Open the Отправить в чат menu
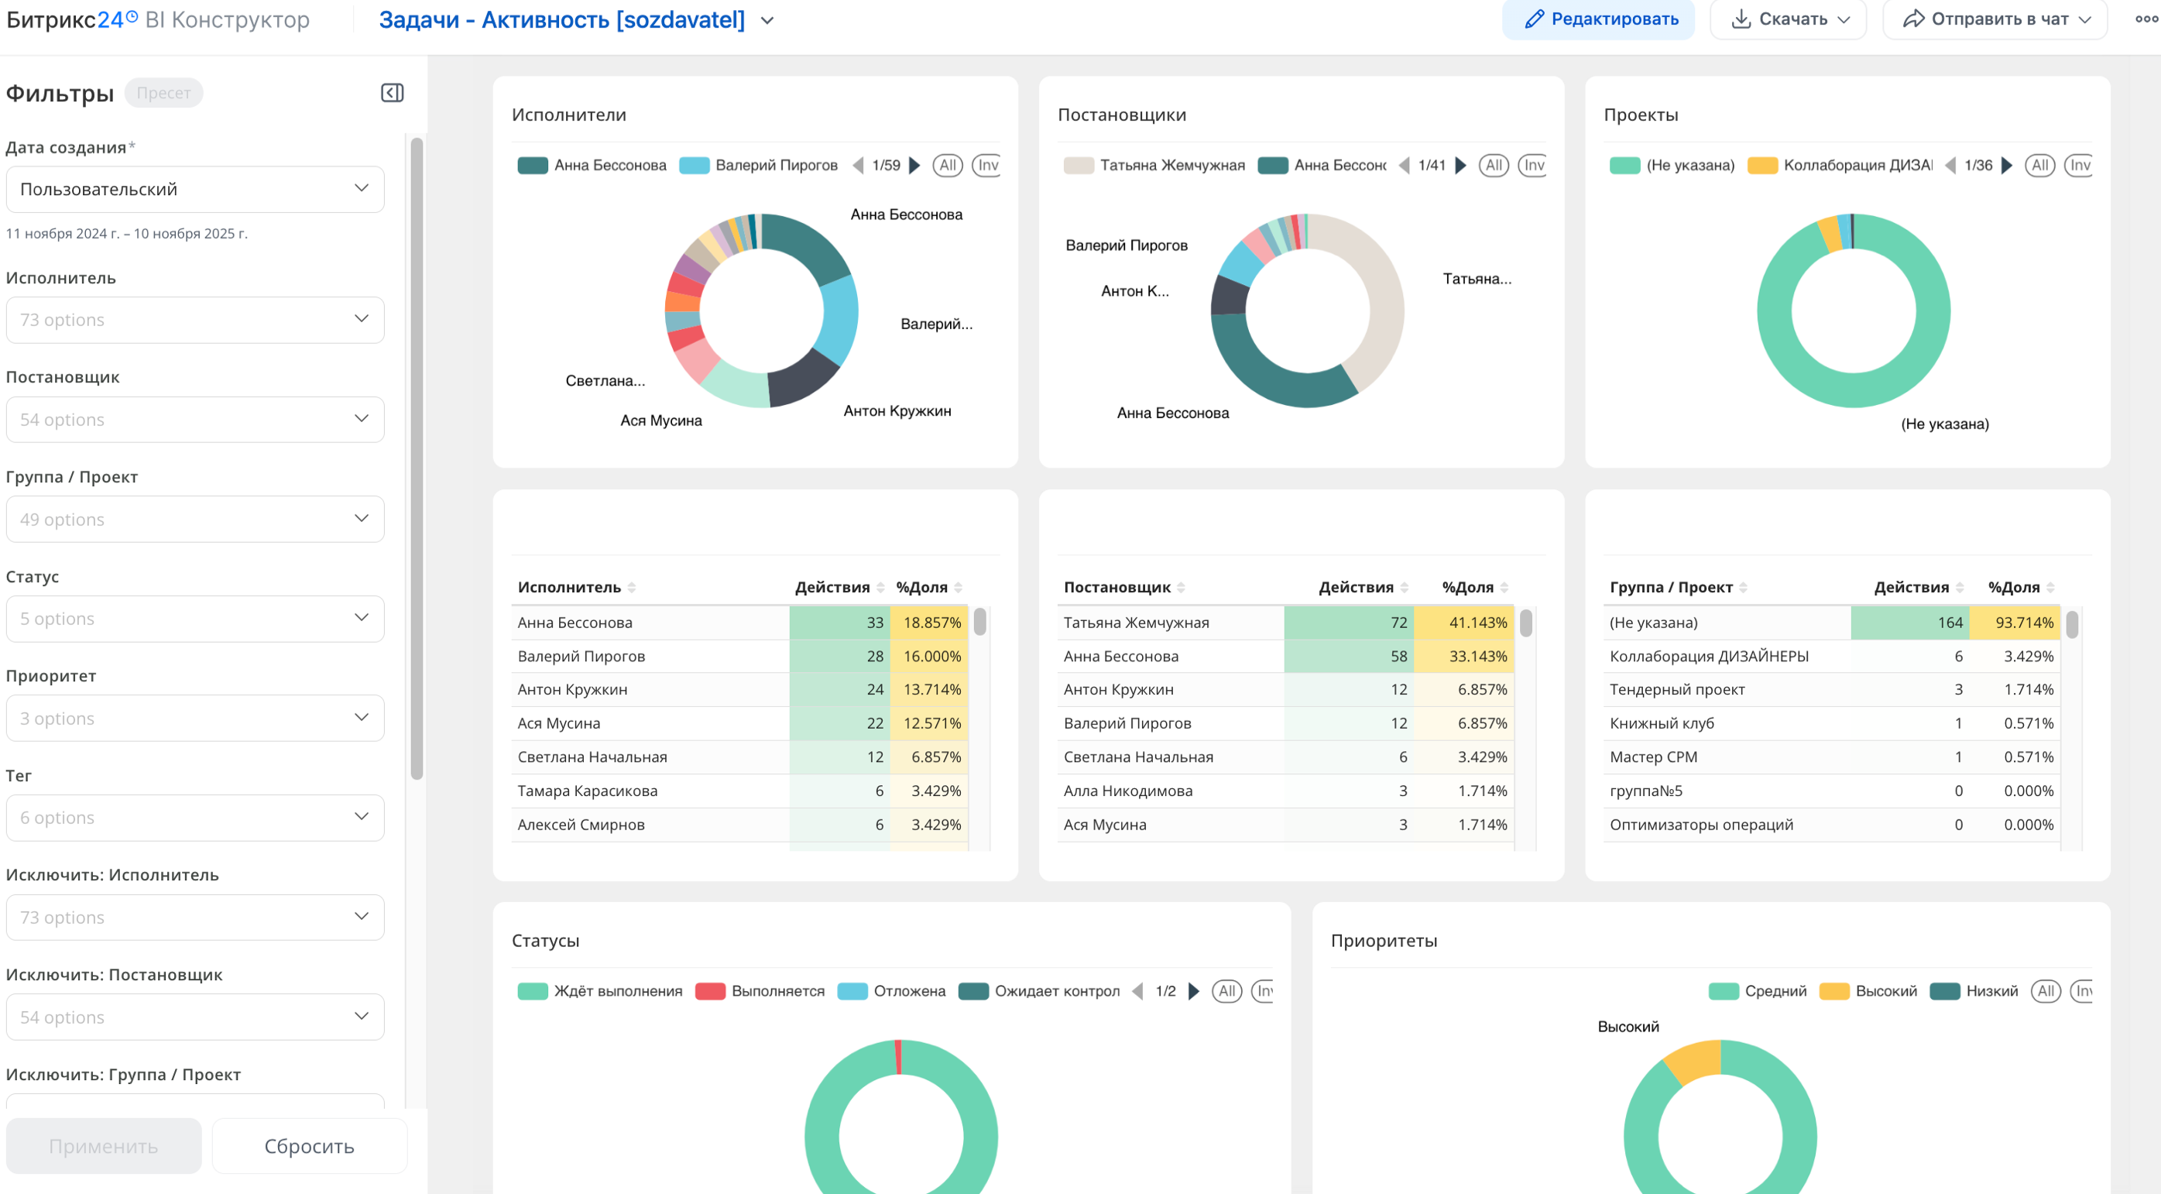 pyautogui.click(x=1995, y=19)
